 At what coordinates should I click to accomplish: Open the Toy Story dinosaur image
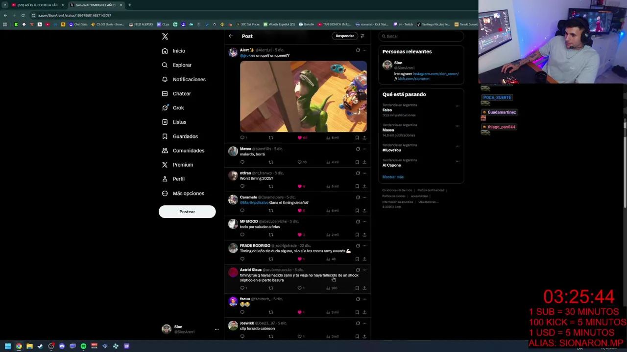(x=303, y=96)
